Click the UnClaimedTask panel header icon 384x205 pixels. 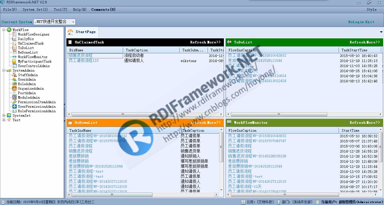tap(70, 42)
